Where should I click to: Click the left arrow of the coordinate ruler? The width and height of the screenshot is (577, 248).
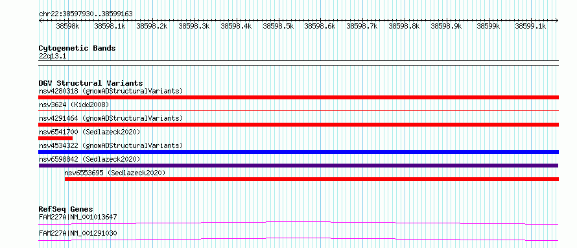[40, 20]
